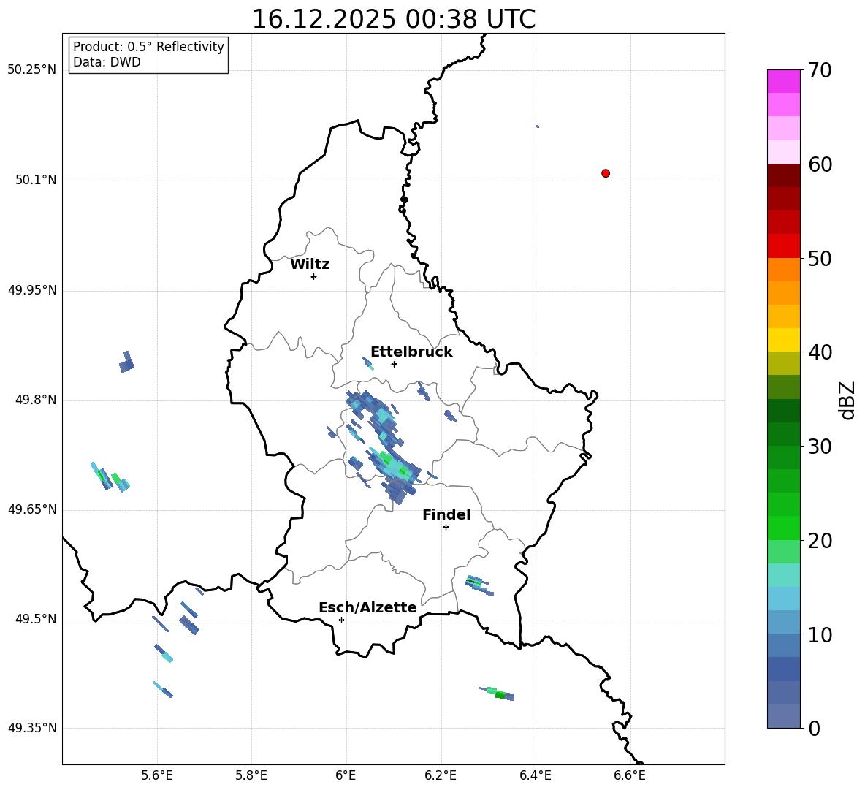Click the 'Data: DWD' text
Screen dimensions: 865x790
(107, 62)
